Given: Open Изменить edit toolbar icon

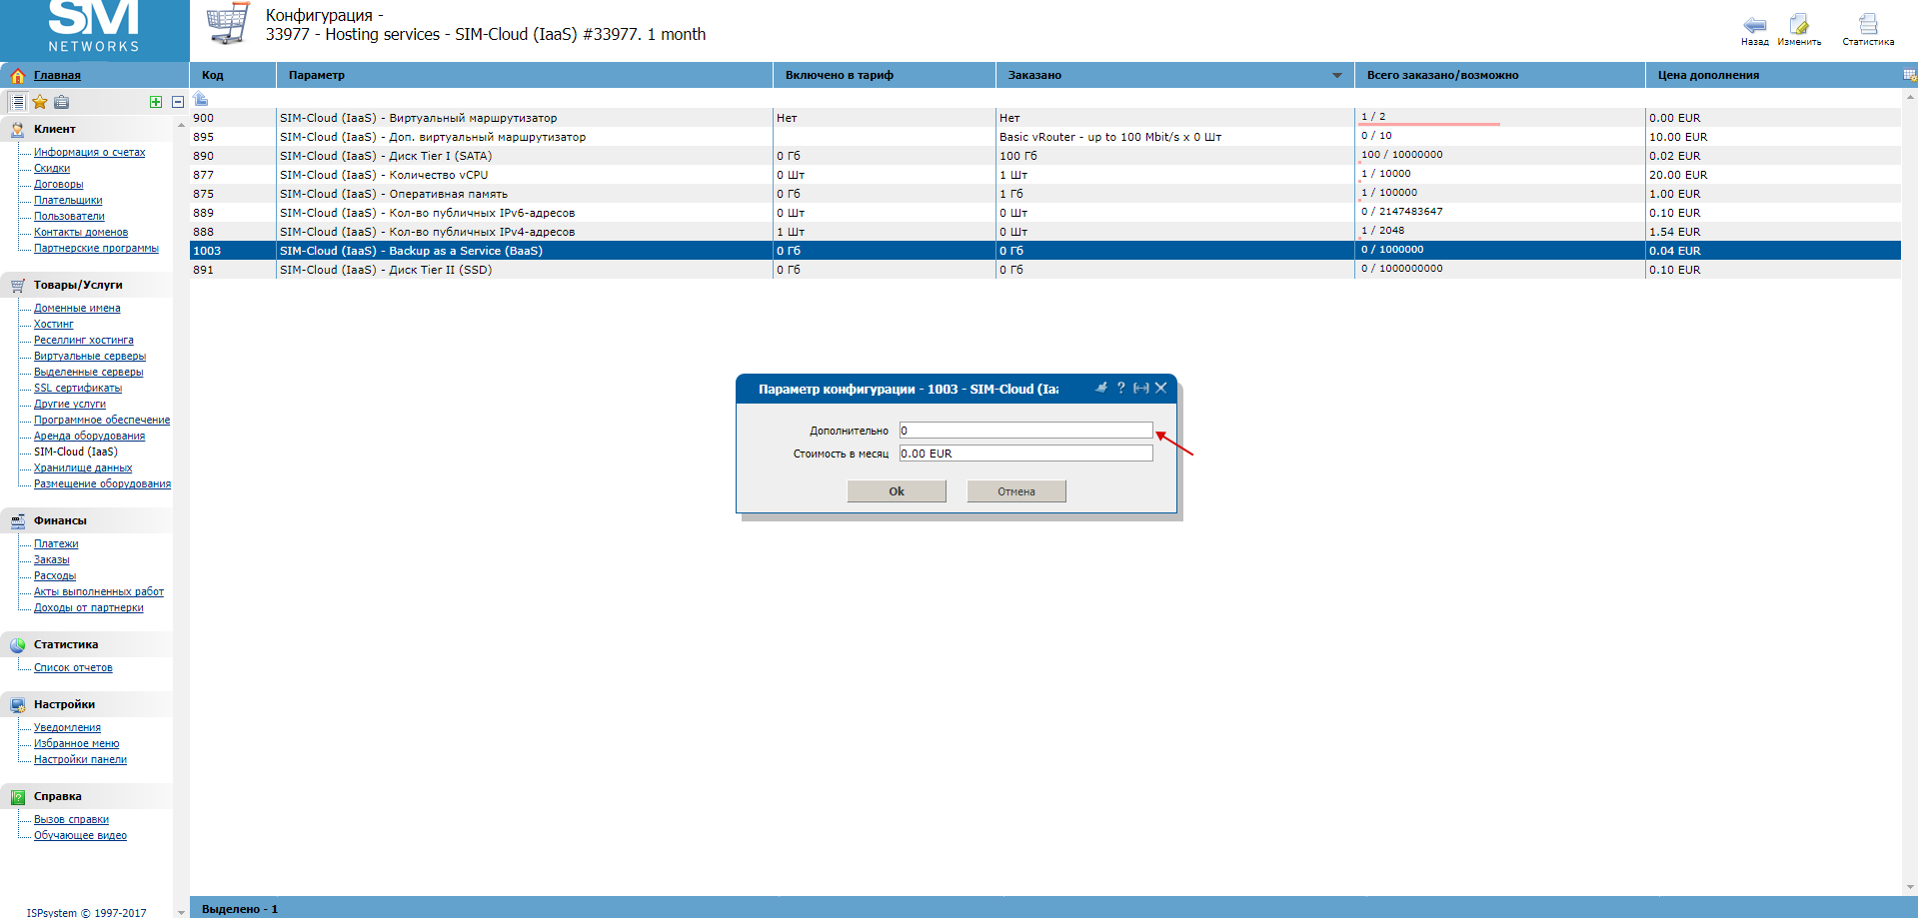Looking at the screenshot, I should click(x=1799, y=25).
